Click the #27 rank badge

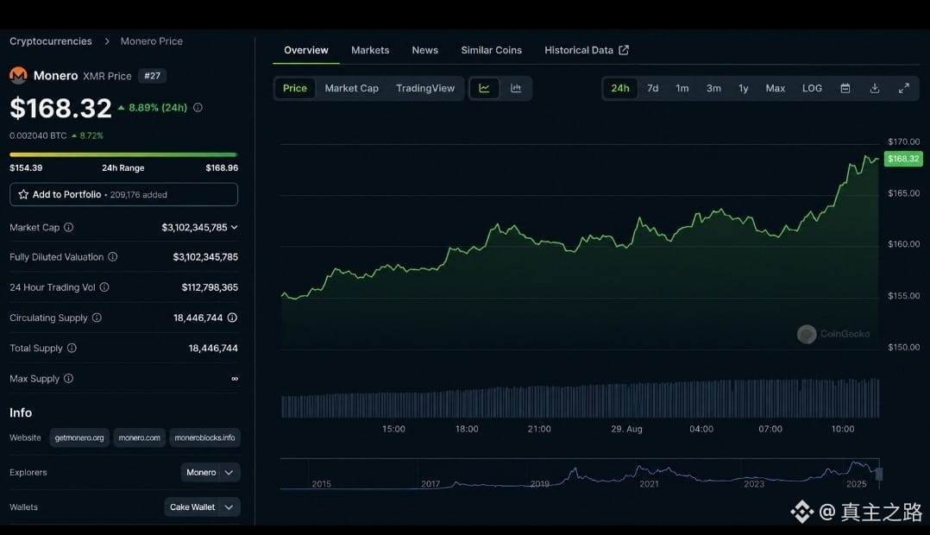[x=153, y=76]
